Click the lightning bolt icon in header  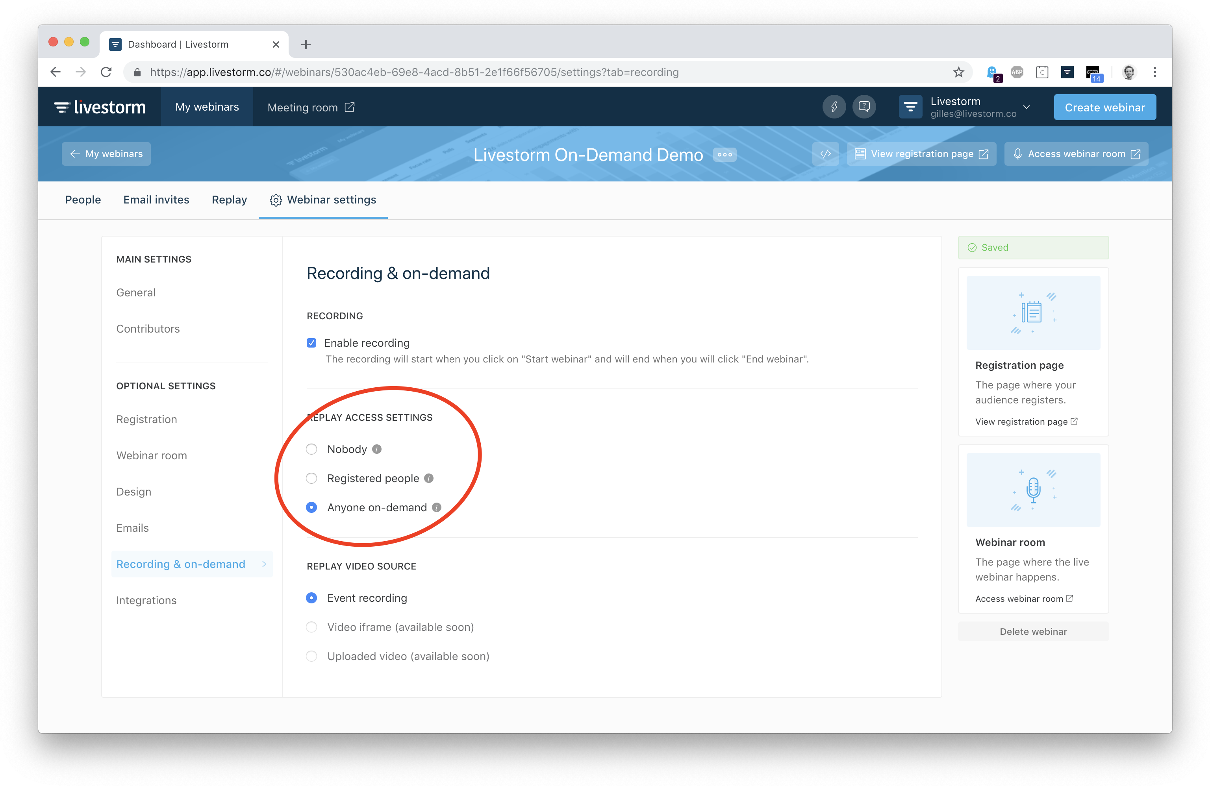coord(834,107)
